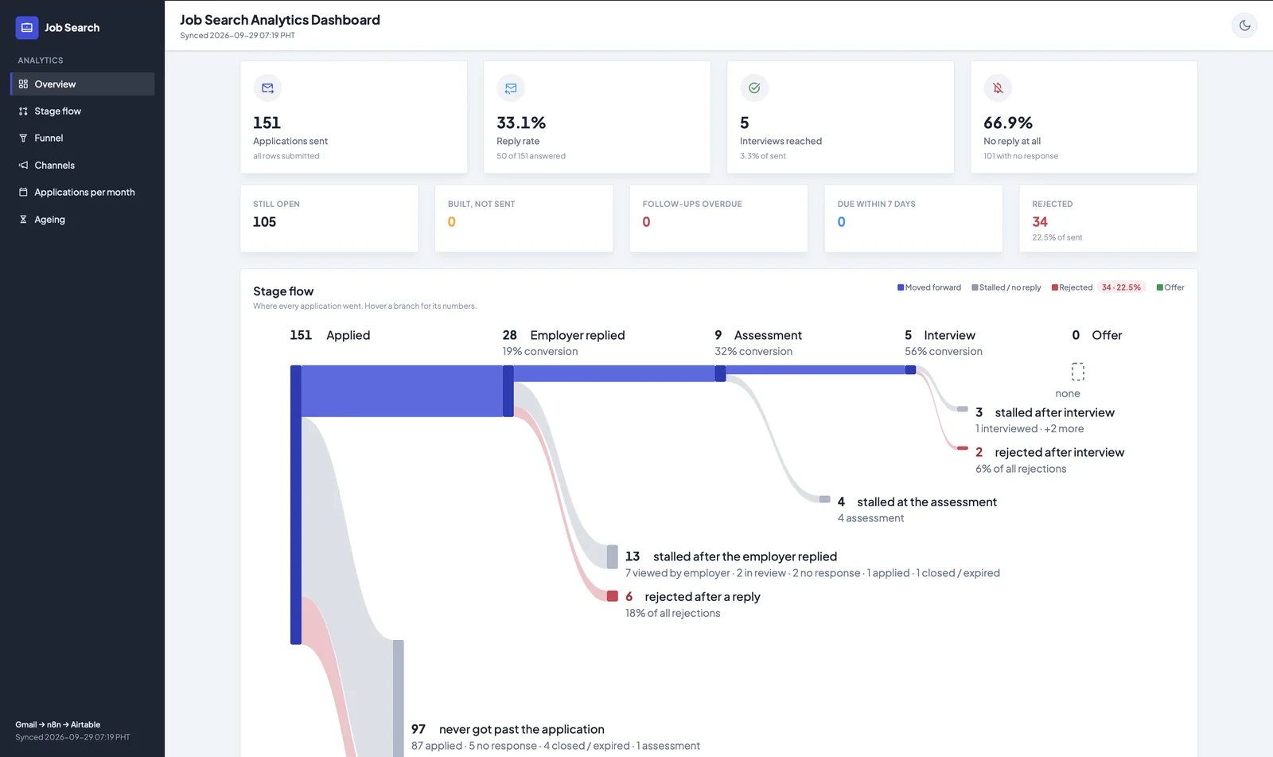Click '6 rejected after a reply' label

tap(693, 597)
